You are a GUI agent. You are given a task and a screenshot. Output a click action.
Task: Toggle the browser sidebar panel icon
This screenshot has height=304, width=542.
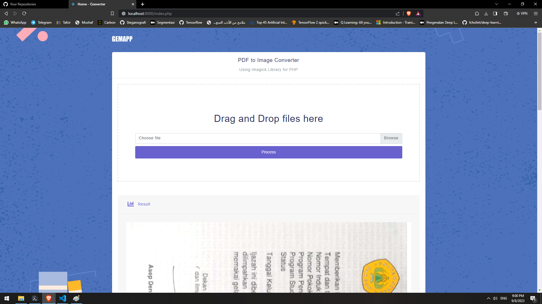click(x=495, y=14)
